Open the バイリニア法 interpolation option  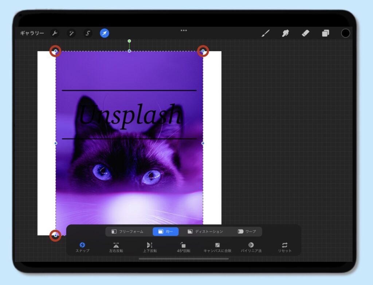(251, 247)
